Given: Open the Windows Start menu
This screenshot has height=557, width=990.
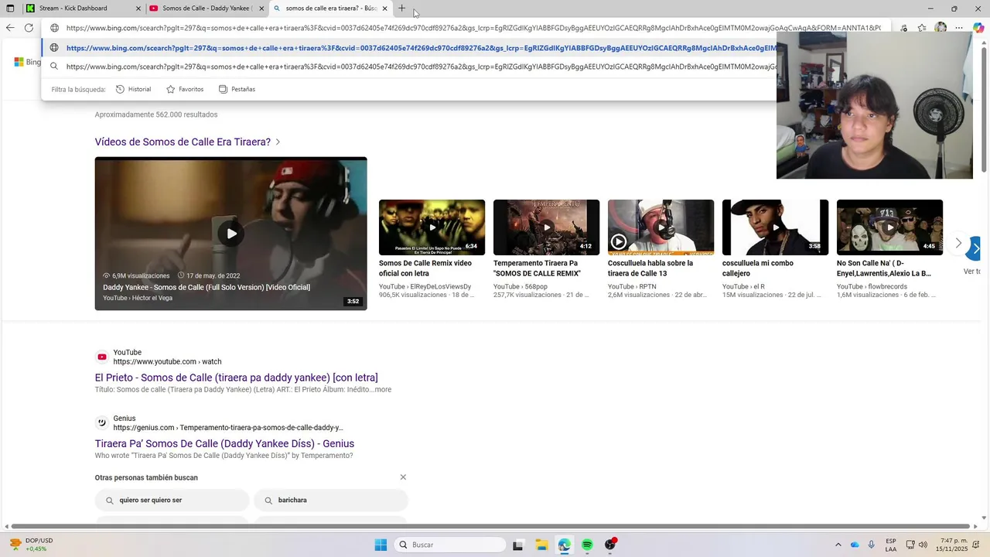Looking at the screenshot, I should 381,545.
